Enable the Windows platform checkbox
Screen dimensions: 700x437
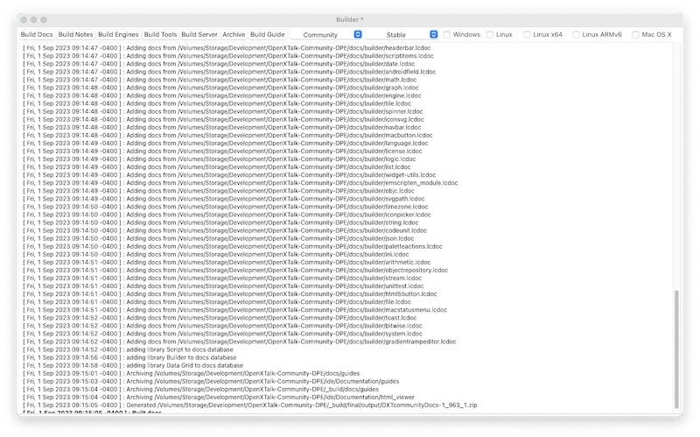pyautogui.click(x=447, y=35)
